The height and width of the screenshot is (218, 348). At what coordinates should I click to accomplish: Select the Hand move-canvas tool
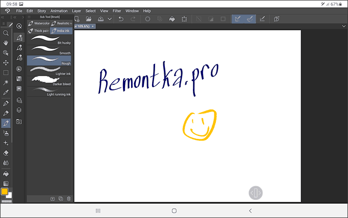point(6,43)
